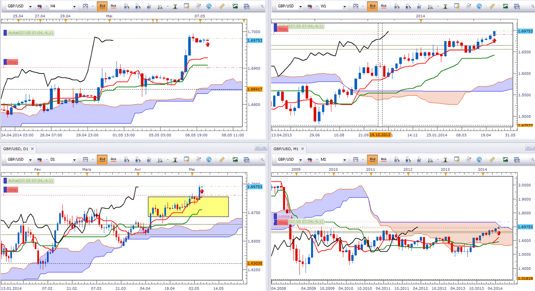
Task: Click the globe icon on H4 chart toolbar
Action: click(209, 6)
